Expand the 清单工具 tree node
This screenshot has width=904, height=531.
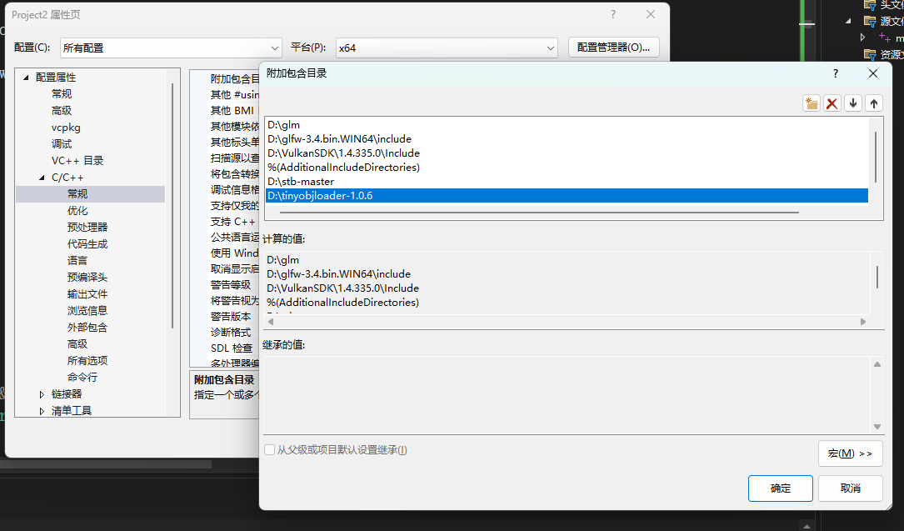click(42, 411)
